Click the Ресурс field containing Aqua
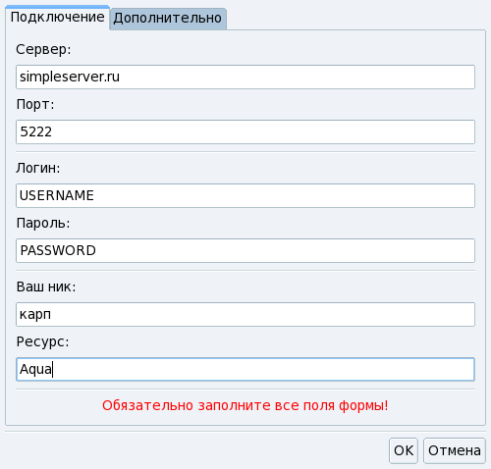The height and width of the screenshot is (469, 491). (245, 369)
